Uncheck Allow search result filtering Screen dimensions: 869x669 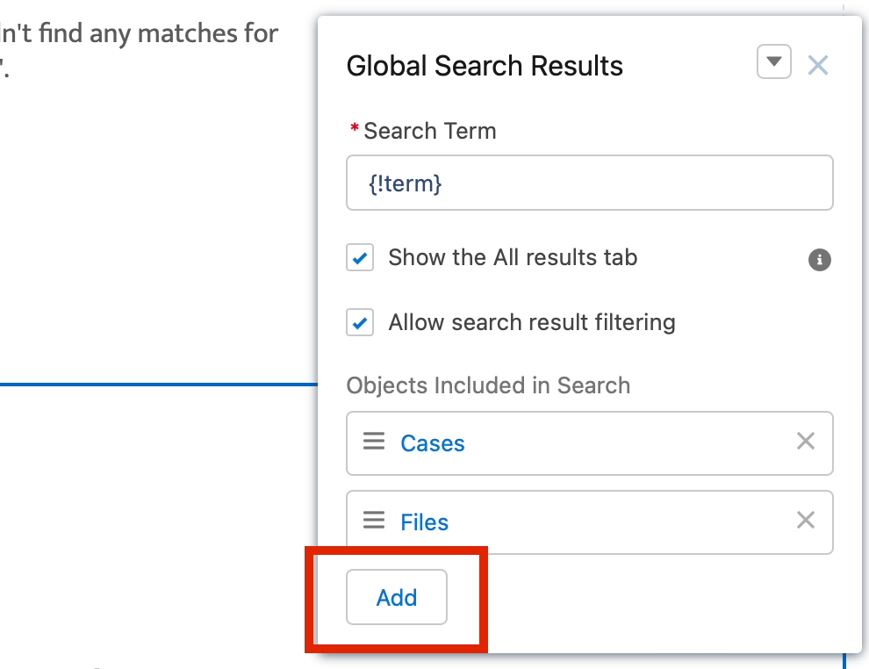pyautogui.click(x=360, y=322)
